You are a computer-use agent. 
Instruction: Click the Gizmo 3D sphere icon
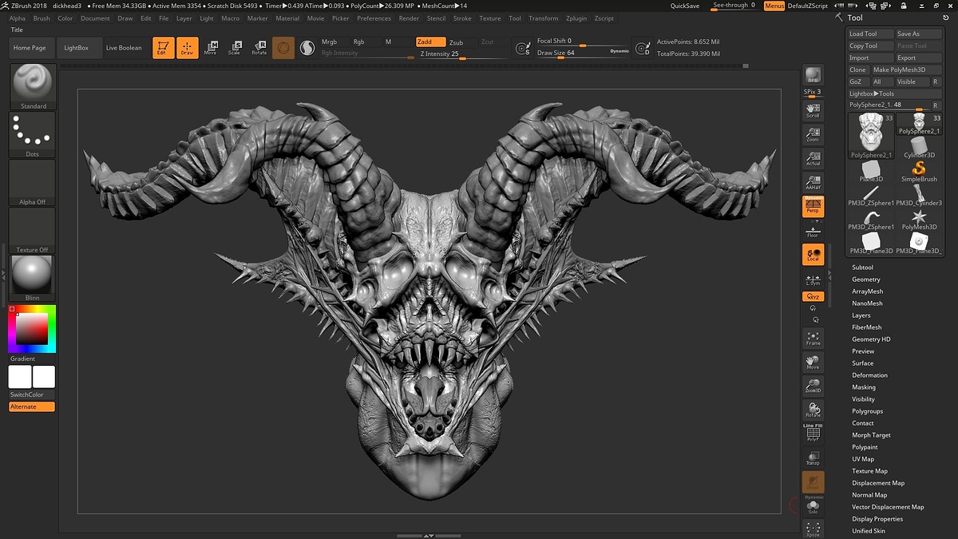tap(283, 48)
